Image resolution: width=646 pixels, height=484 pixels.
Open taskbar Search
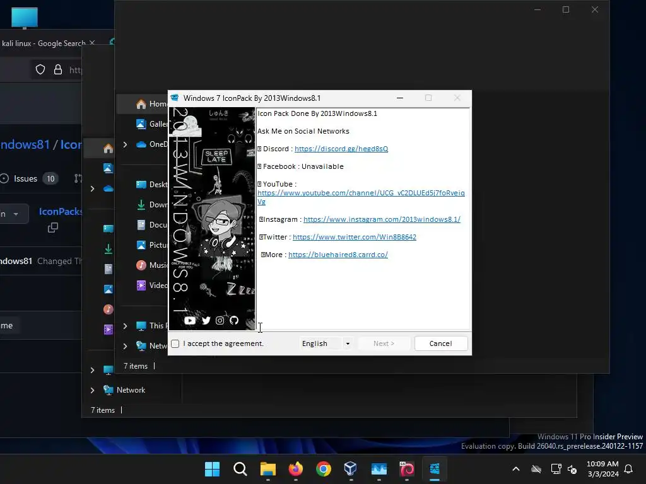240,469
